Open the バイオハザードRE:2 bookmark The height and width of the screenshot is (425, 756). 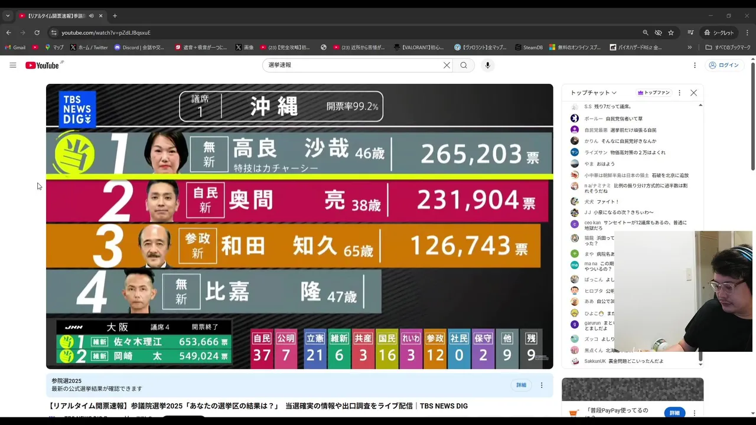636,47
